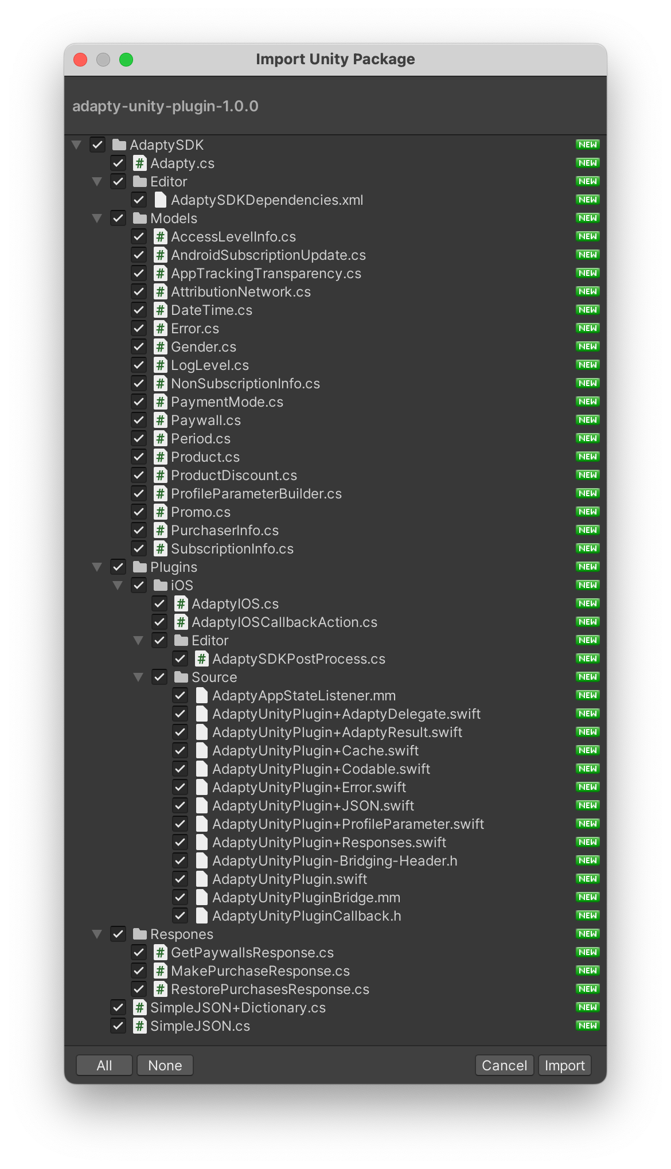
Task: Toggle the AdaptyUnityPlugin+Cache.swift checkbox
Action: (180, 750)
